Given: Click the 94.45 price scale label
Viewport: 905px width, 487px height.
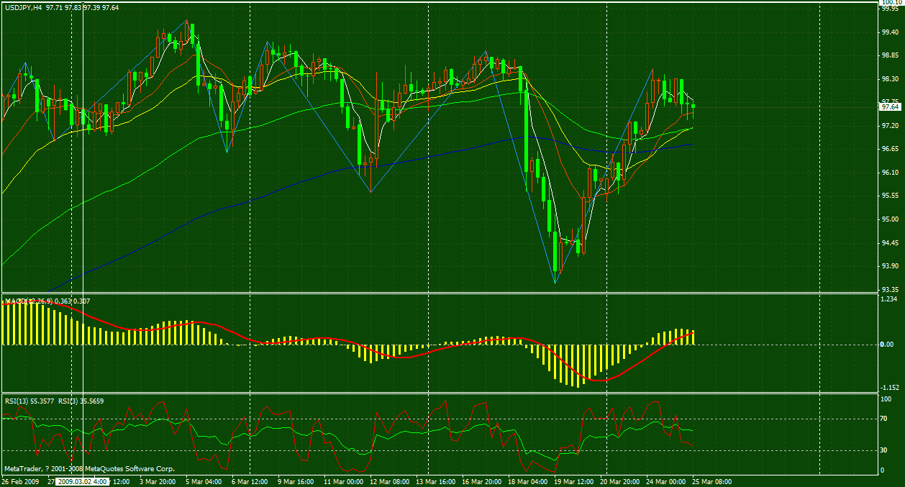Looking at the screenshot, I should [890, 243].
